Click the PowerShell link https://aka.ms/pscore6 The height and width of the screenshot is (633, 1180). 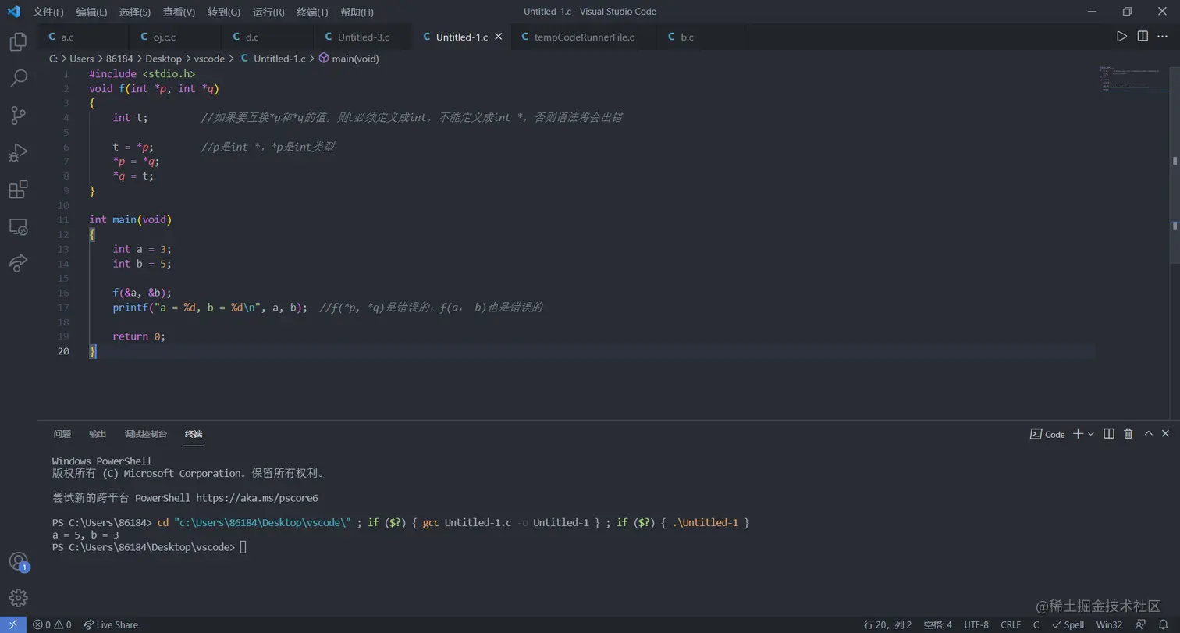tap(257, 497)
